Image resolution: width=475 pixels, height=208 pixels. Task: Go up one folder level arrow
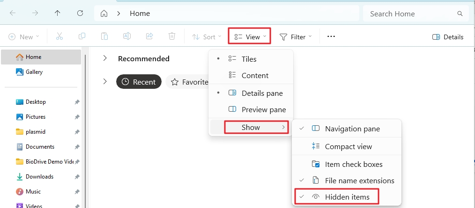(x=57, y=13)
